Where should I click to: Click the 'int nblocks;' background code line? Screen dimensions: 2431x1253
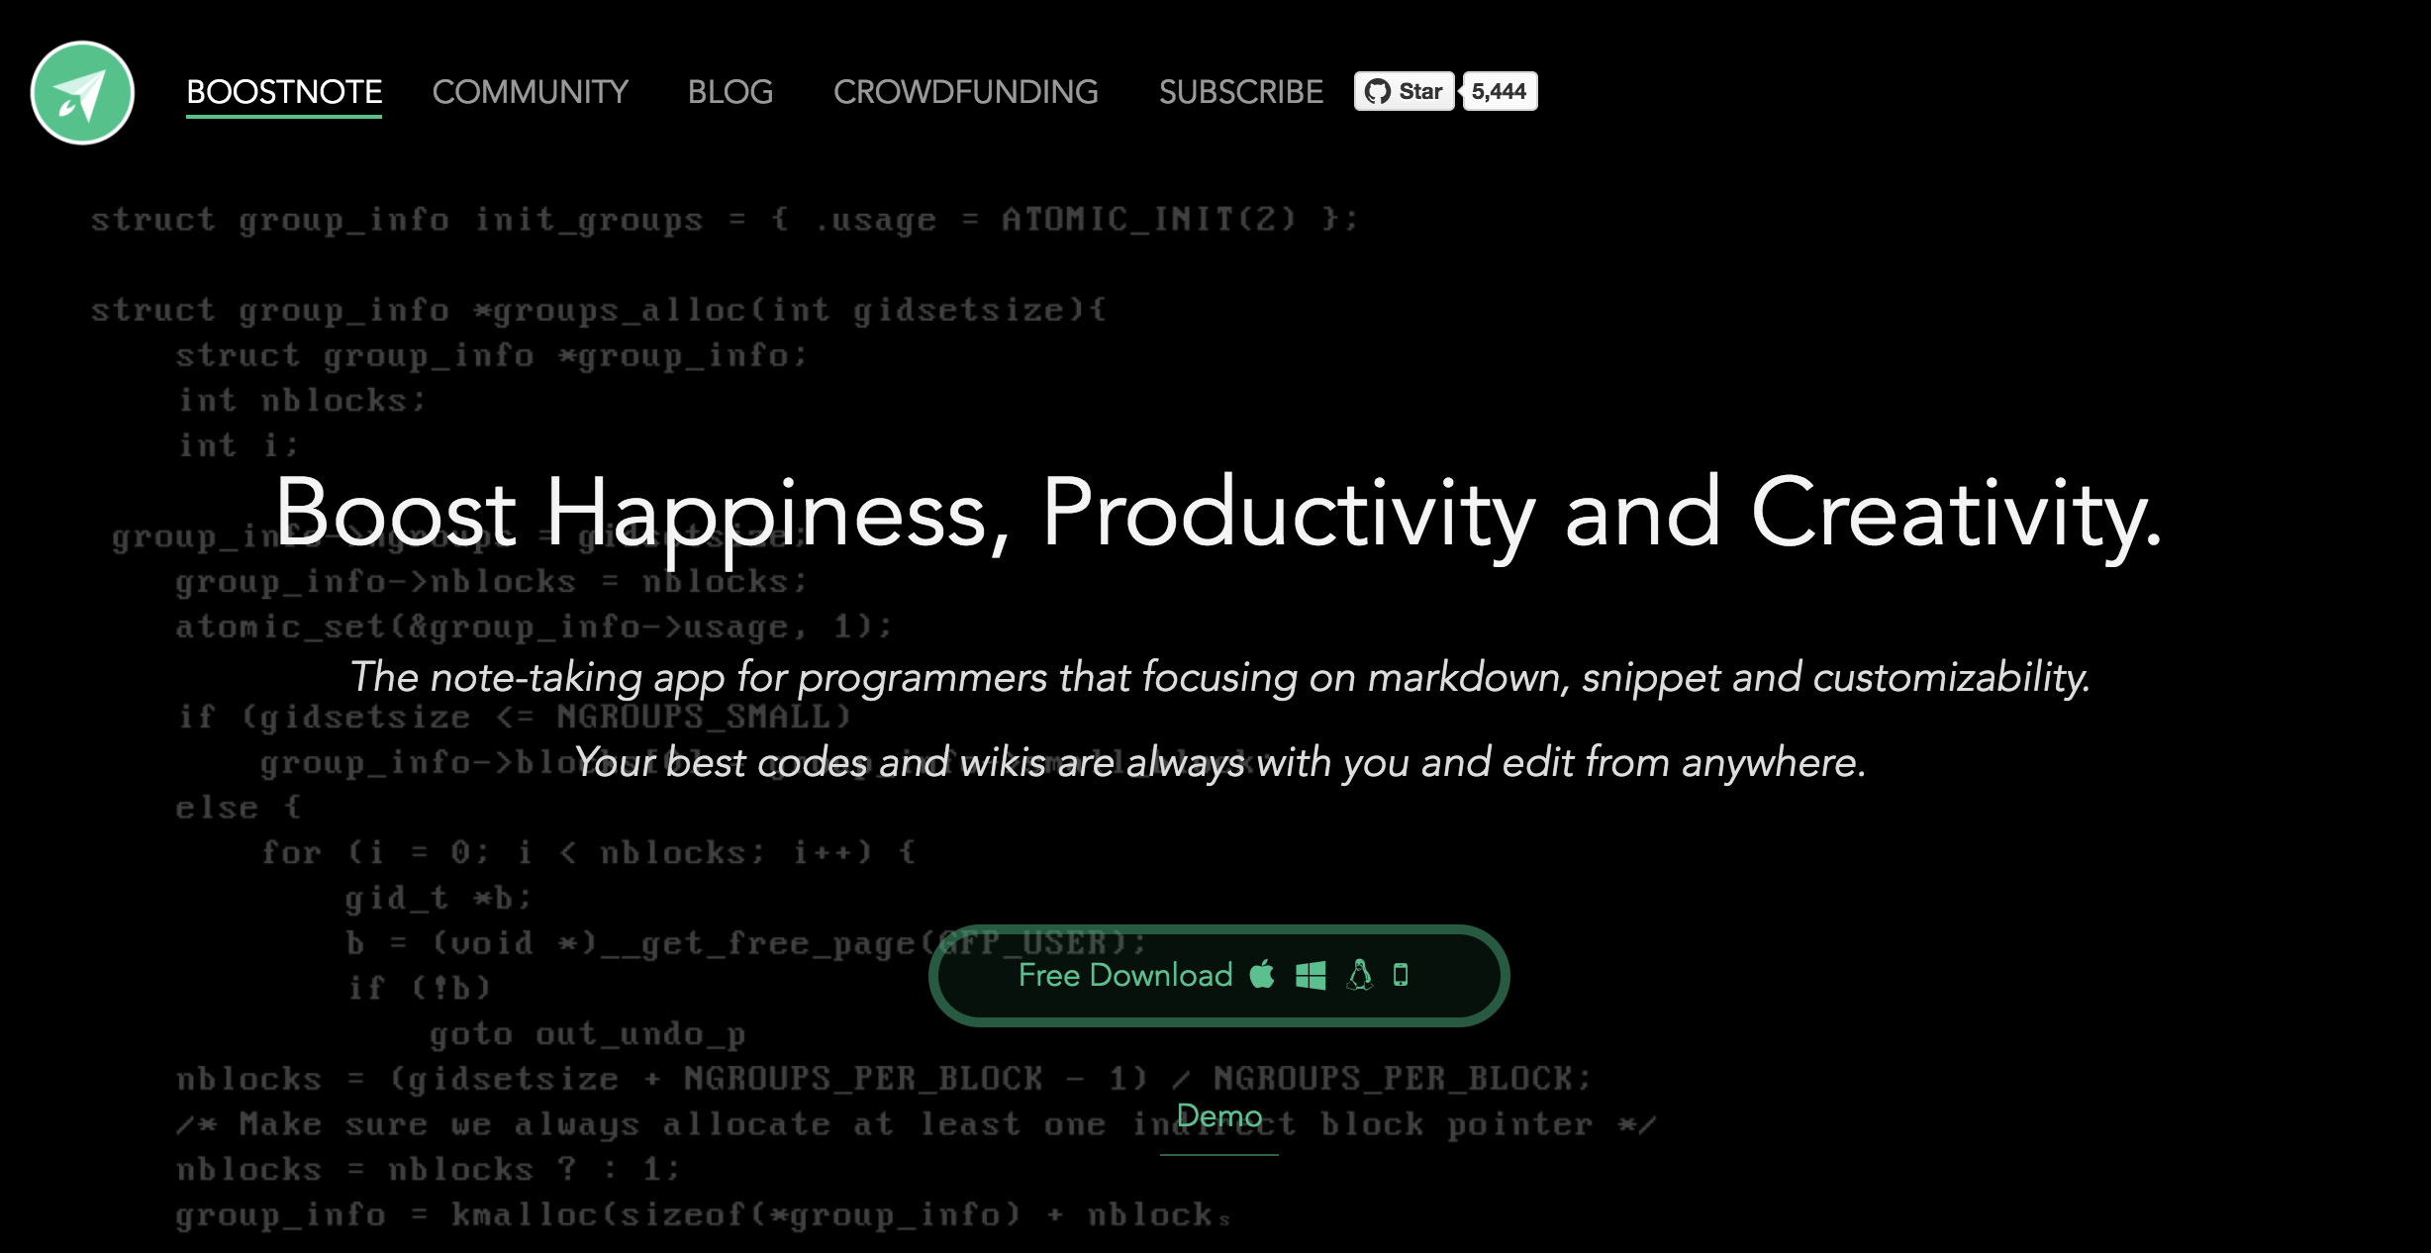tap(302, 401)
